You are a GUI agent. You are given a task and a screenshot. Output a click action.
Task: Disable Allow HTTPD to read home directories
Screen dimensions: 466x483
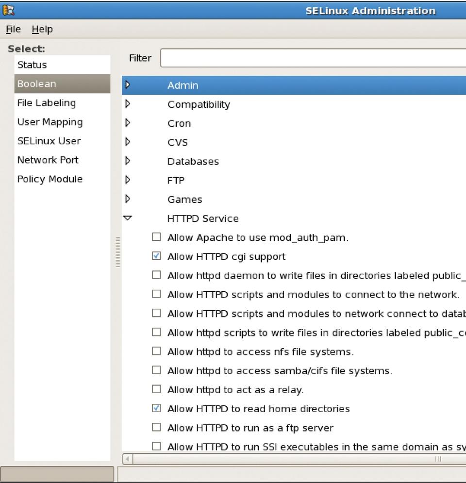click(156, 408)
